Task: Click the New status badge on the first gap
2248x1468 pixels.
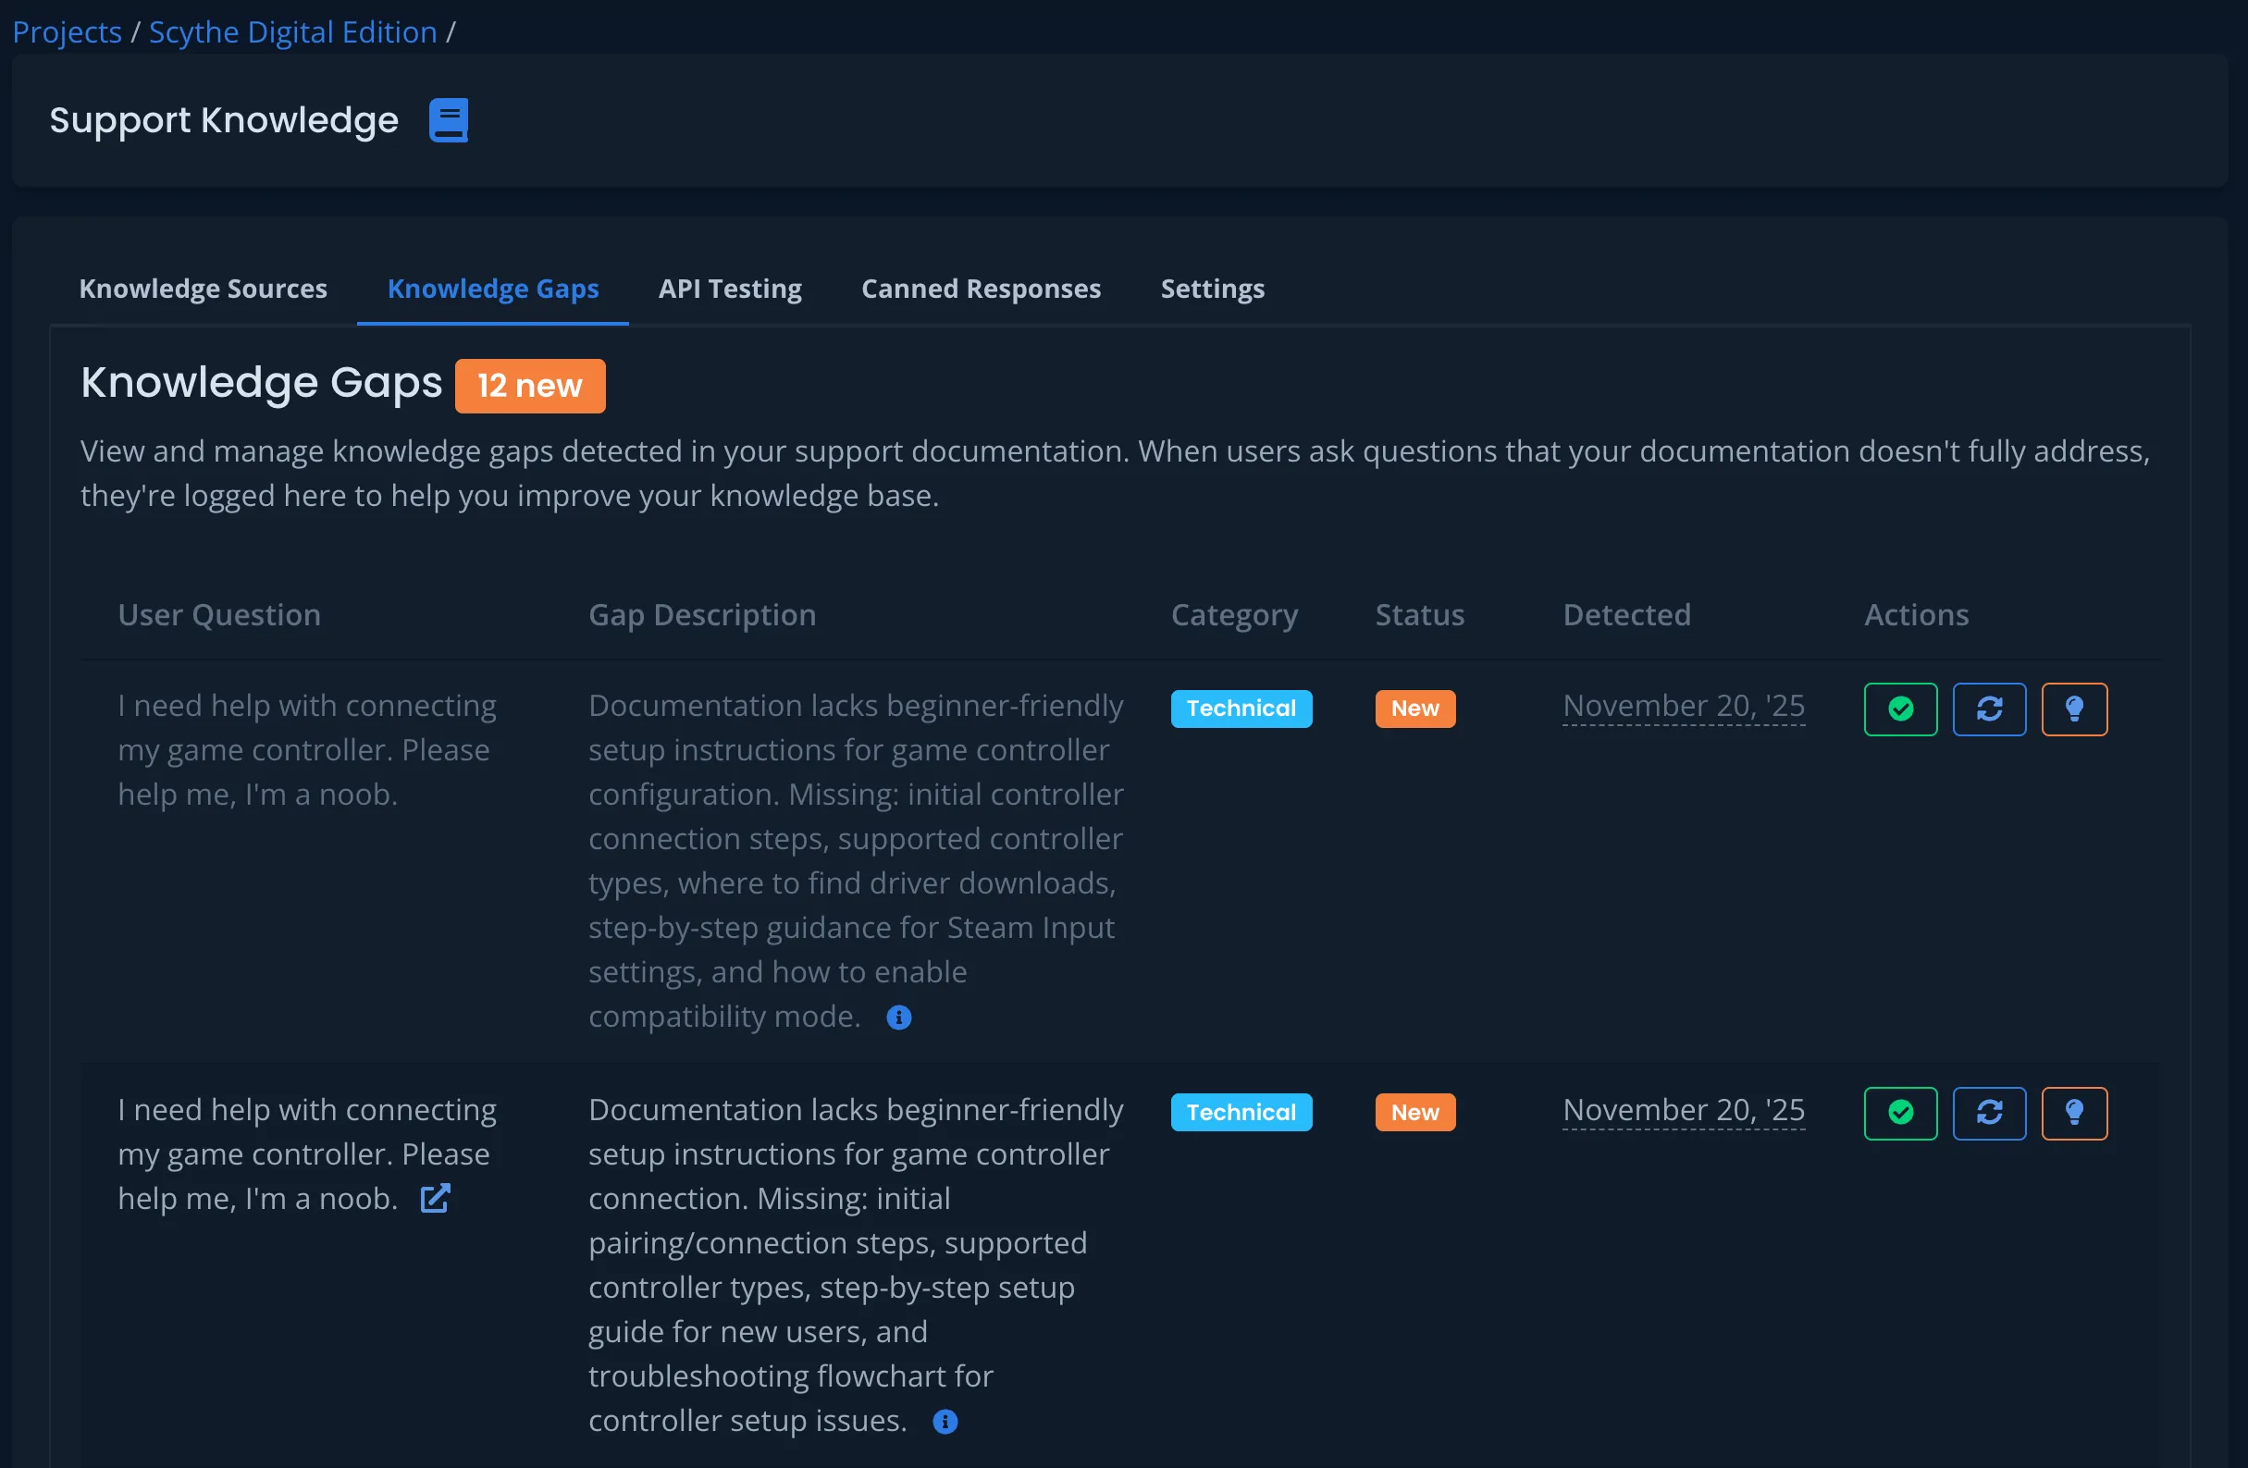Action: 1414,709
